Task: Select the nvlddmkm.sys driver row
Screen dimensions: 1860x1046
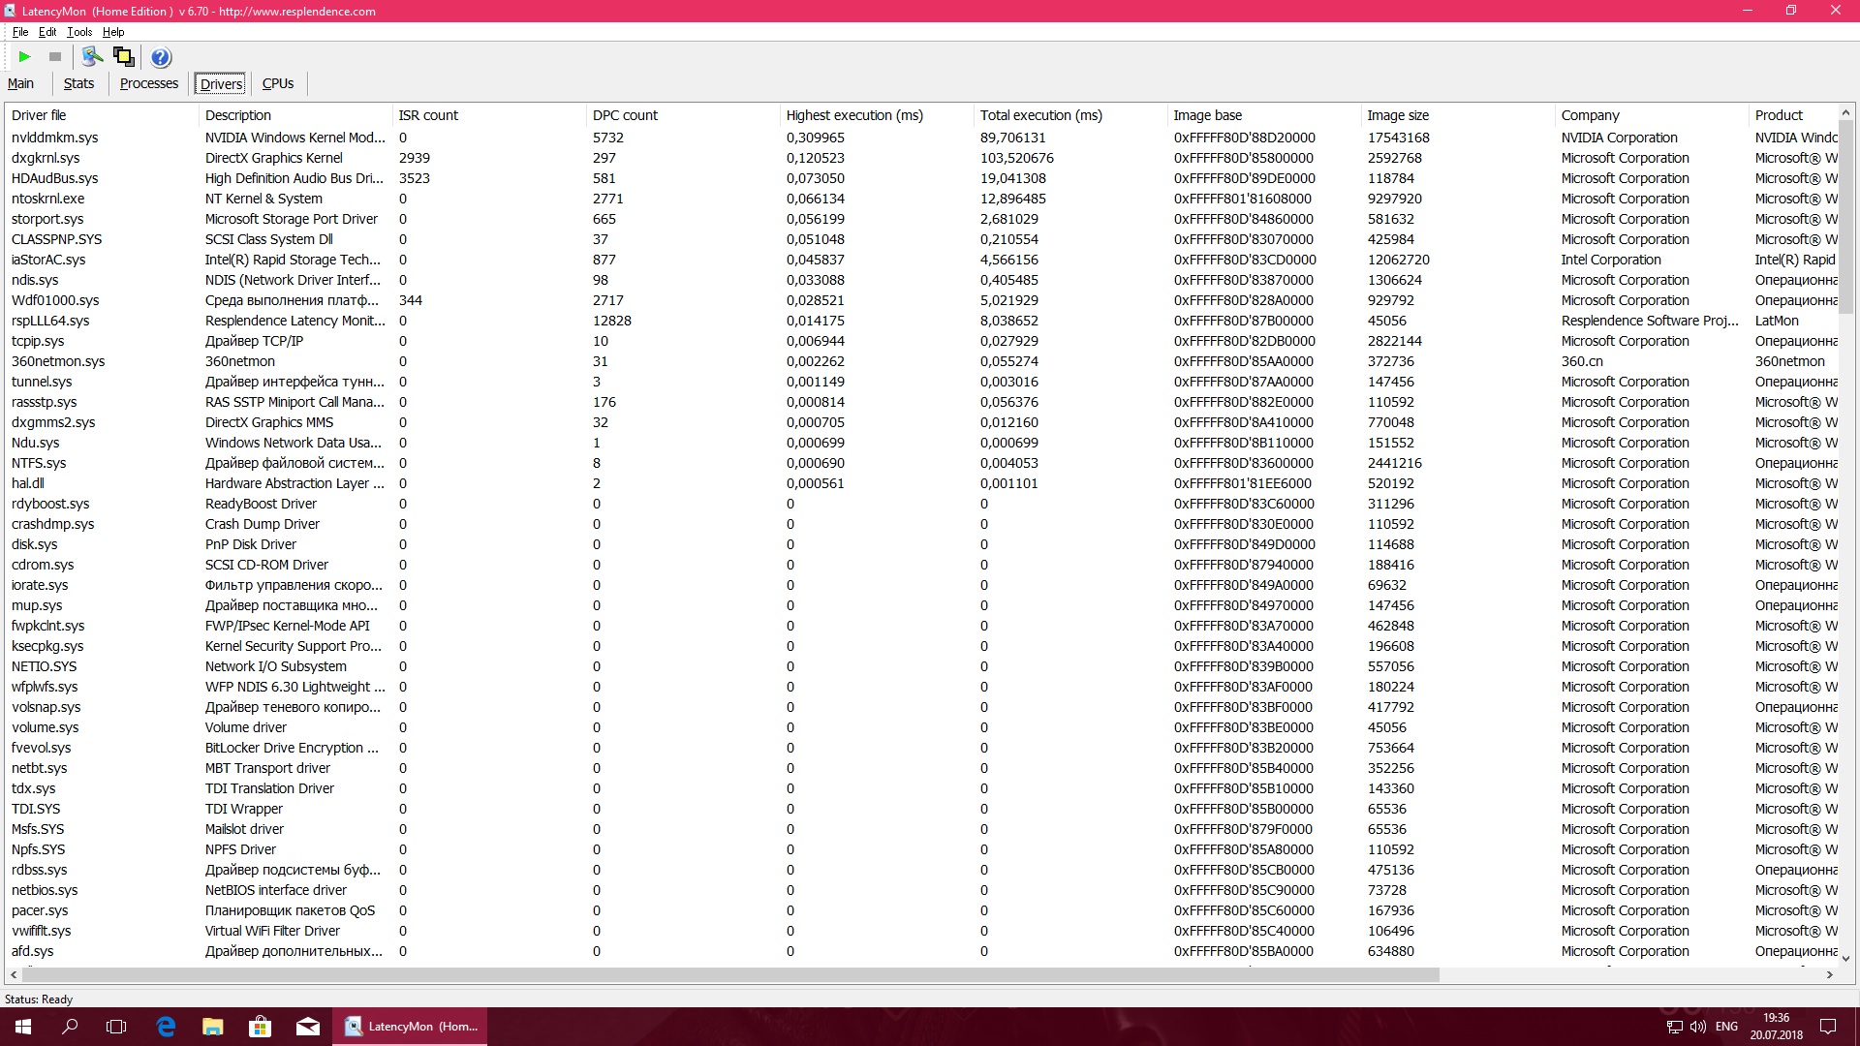Action: 55,138
